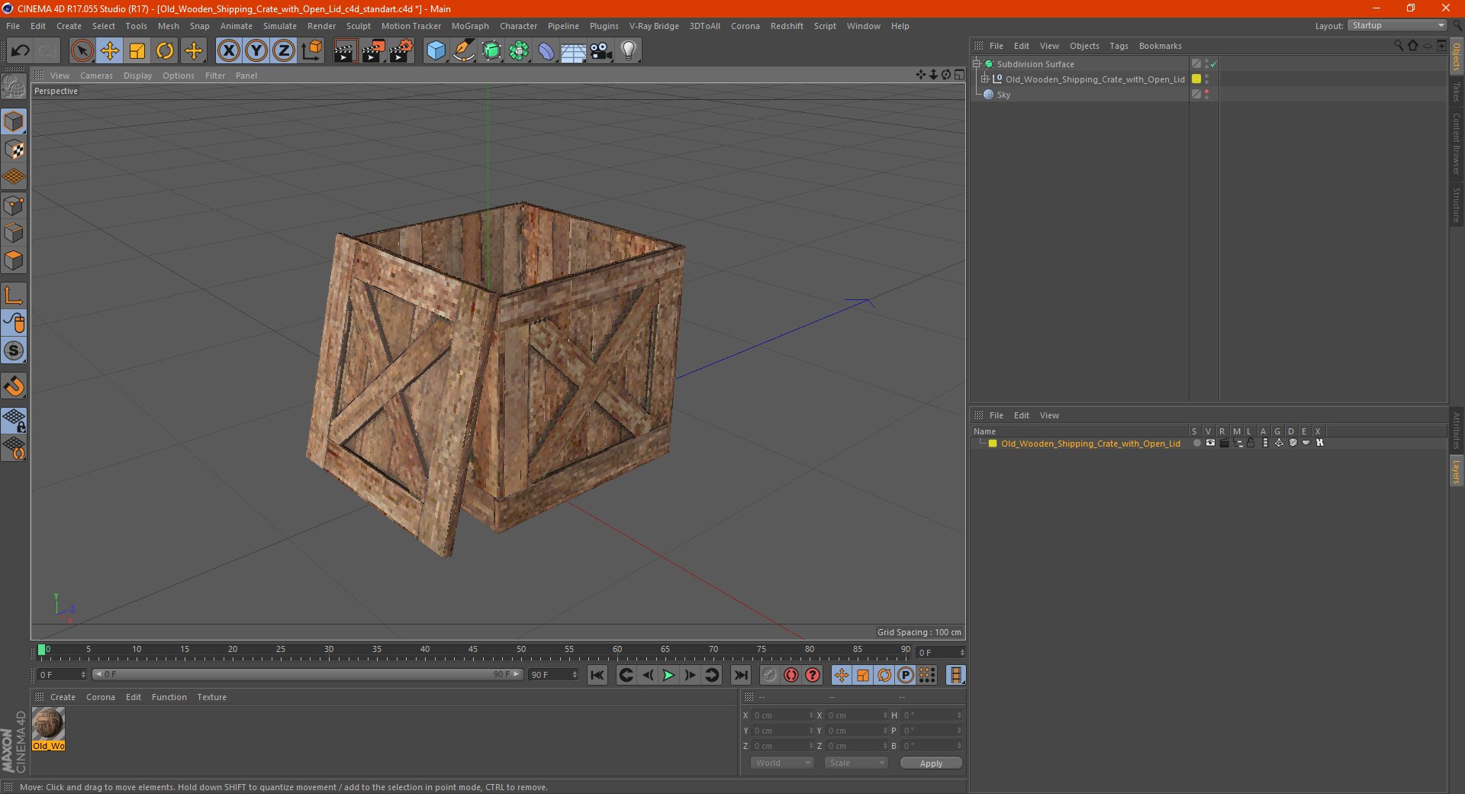1465x794 pixels.
Task: Open the Scale mode dropdown
Action: [856, 763]
